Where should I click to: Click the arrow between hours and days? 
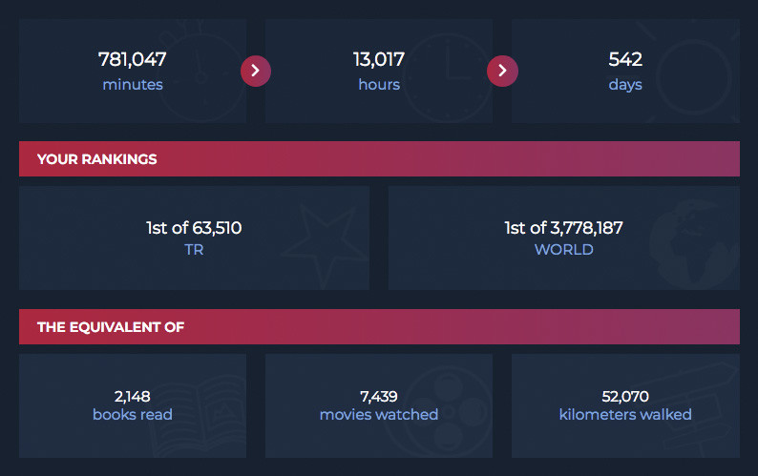pos(502,71)
